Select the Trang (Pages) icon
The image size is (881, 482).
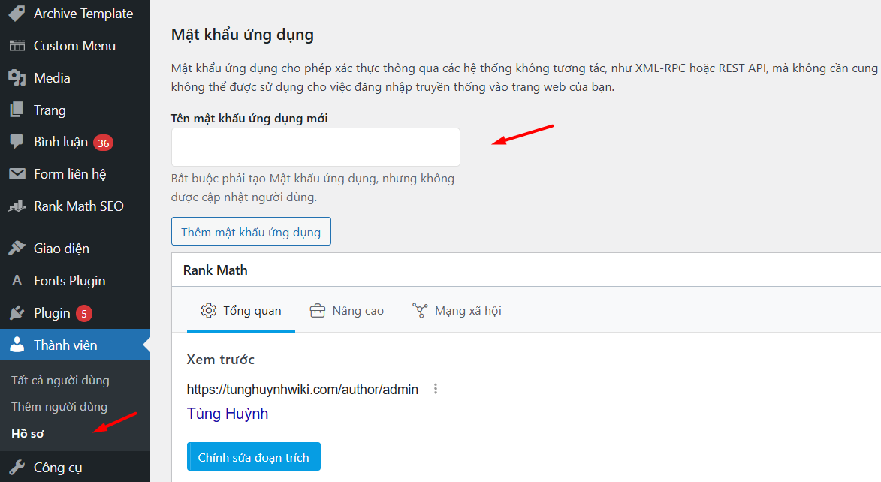(x=17, y=110)
